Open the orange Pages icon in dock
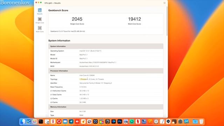Image resolution: width=224 pixels, height=126 pixels. click(x=150, y=121)
